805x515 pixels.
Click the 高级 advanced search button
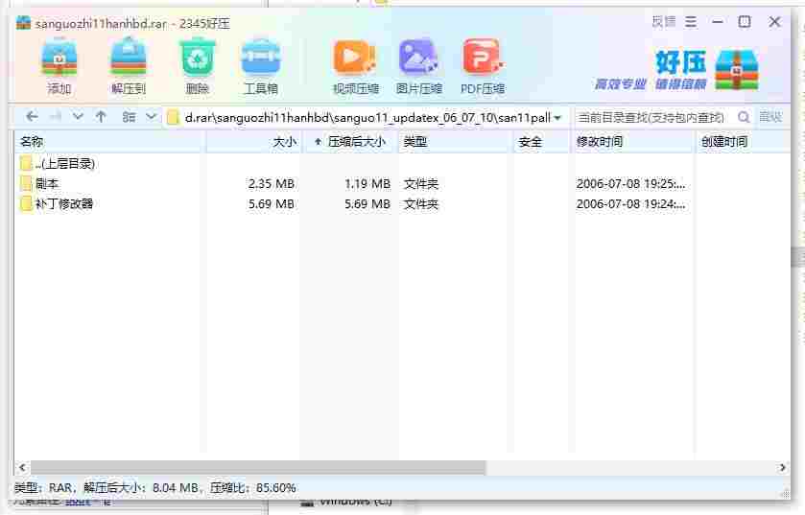click(x=770, y=117)
